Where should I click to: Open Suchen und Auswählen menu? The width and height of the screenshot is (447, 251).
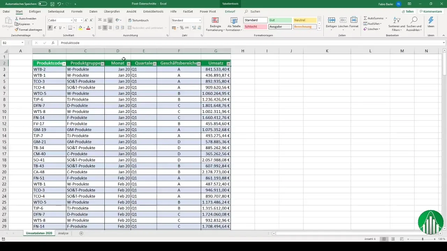click(414, 24)
